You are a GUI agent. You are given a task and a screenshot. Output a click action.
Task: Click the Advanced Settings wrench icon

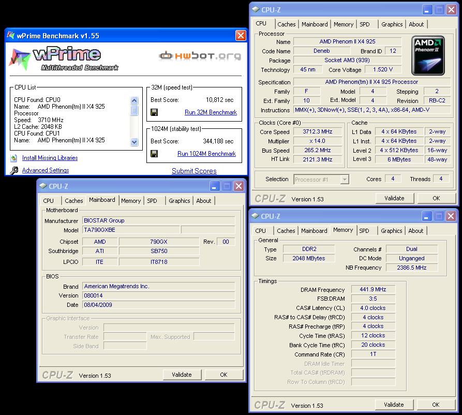(14, 170)
